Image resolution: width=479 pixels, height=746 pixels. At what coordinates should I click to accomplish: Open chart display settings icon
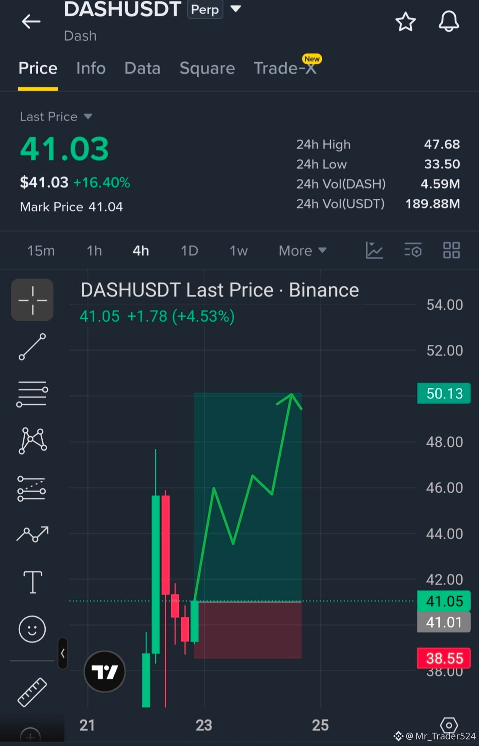point(413,250)
